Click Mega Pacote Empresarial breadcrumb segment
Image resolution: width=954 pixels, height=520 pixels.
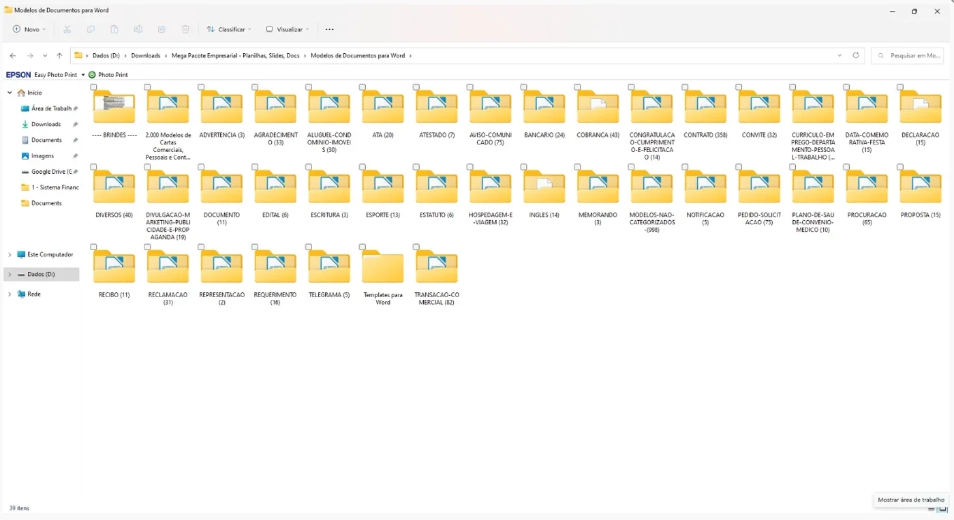coord(236,56)
